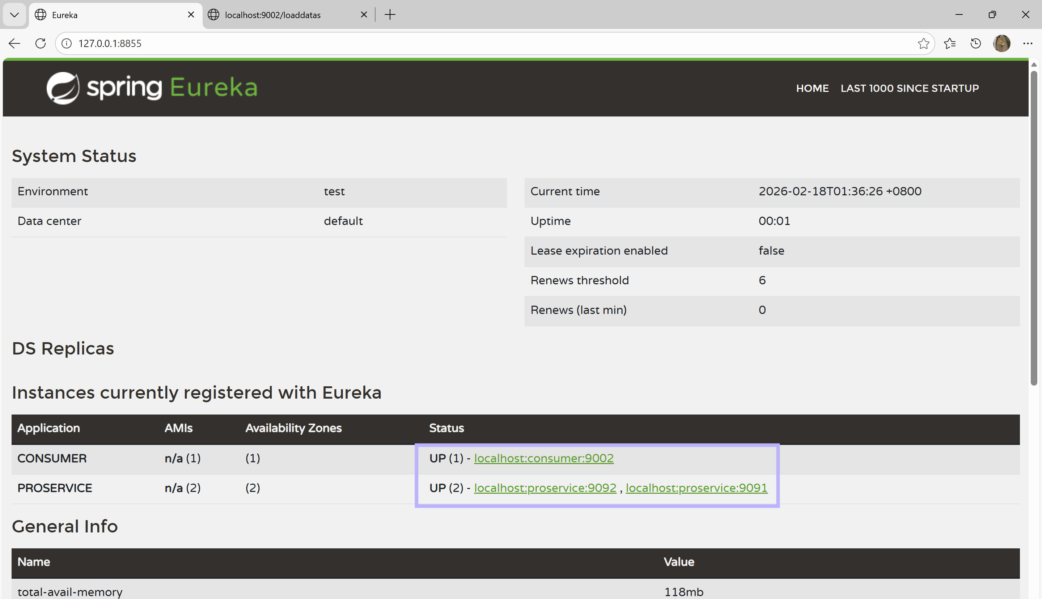
Task: Reload the current page
Action: pyautogui.click(x=40, y=43)
